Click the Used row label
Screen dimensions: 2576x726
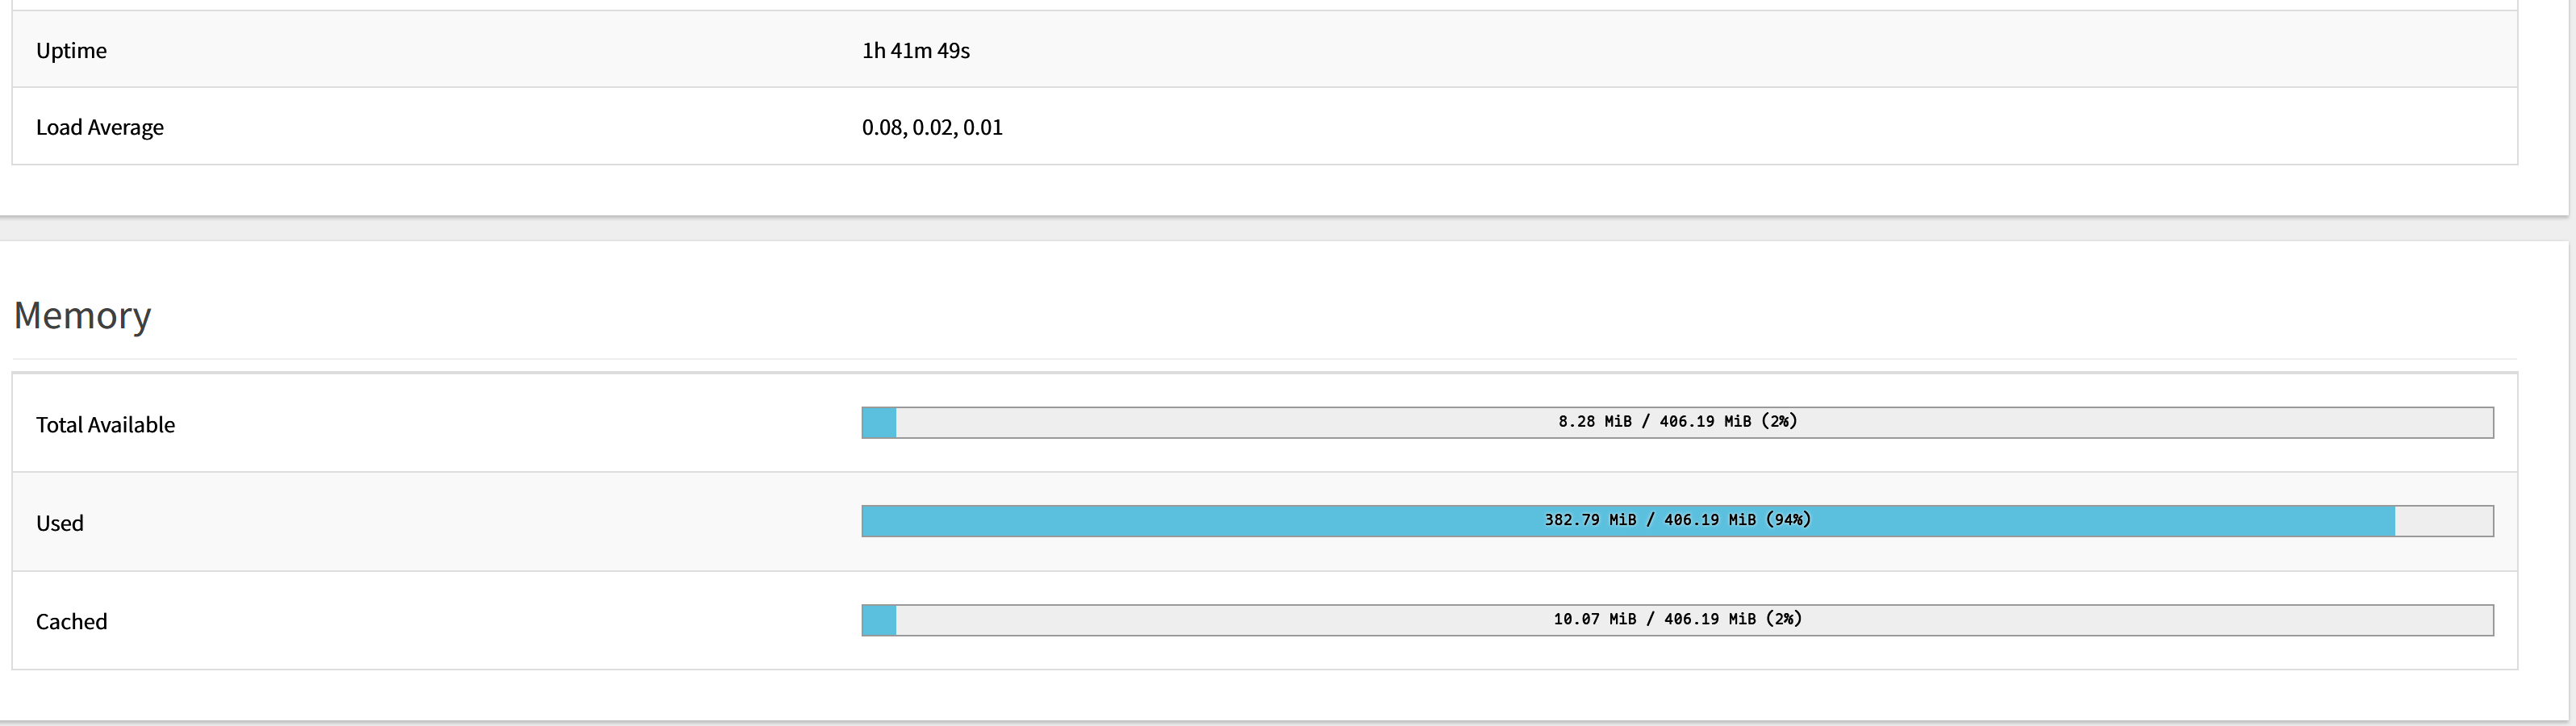coord(60,523)
